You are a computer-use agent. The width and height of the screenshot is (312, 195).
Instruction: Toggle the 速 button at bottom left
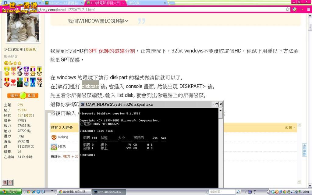tap(5, 183)
